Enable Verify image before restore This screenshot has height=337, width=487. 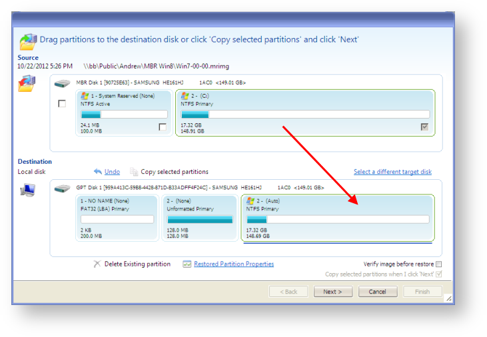pyautogui.click(x=438, y=264)
